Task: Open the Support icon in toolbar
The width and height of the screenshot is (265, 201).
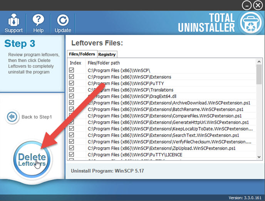Action: click(x=13, y=20)
